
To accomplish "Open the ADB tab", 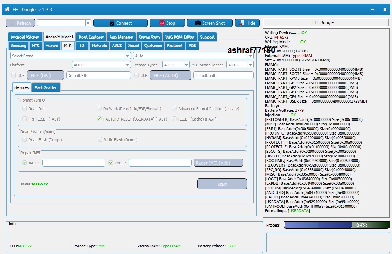I will pyautogui.click(x=192, y=46).
